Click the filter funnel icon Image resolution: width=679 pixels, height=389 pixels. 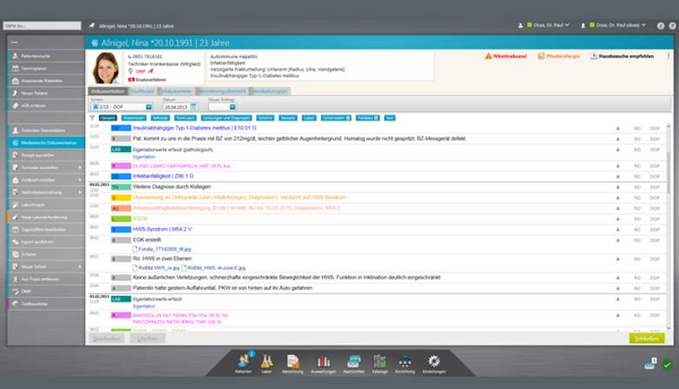92,117
